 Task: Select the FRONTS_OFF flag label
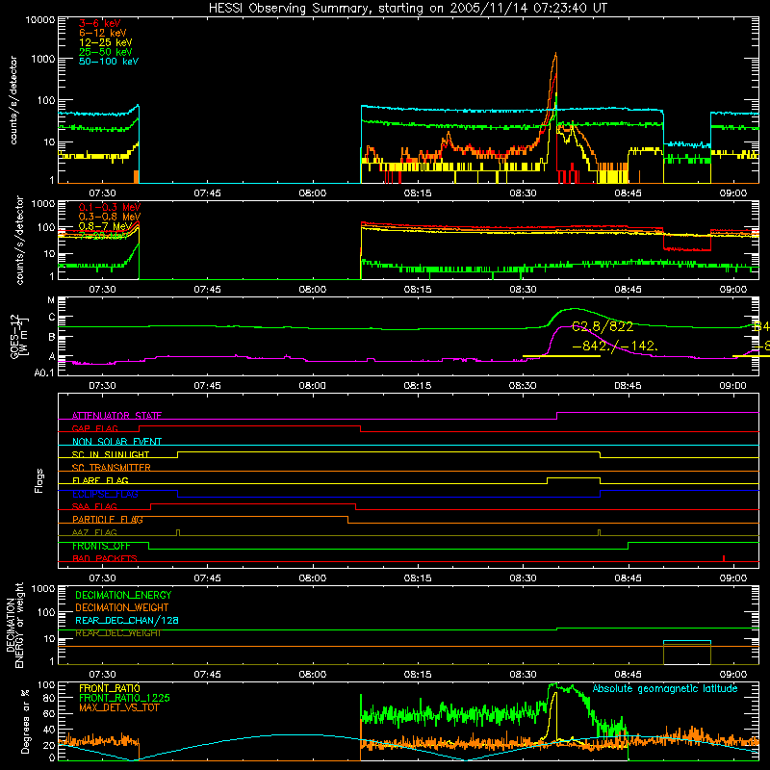pyautogui.click(x=101, y=546)
